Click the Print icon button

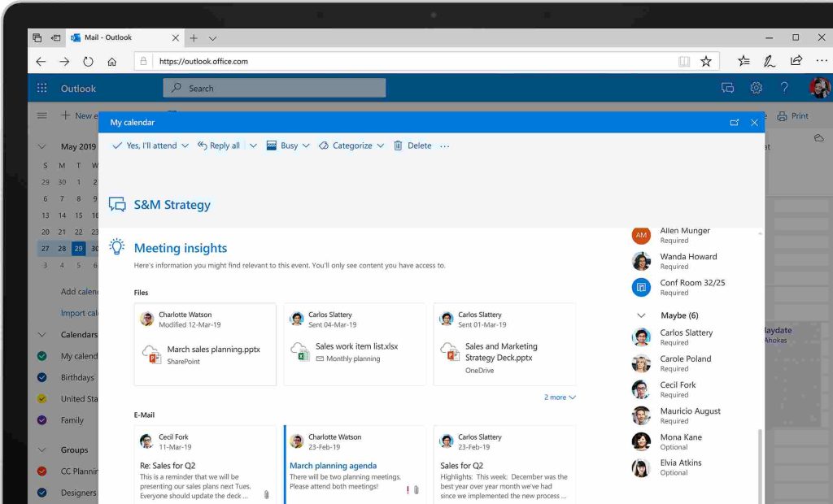point(782,115)
